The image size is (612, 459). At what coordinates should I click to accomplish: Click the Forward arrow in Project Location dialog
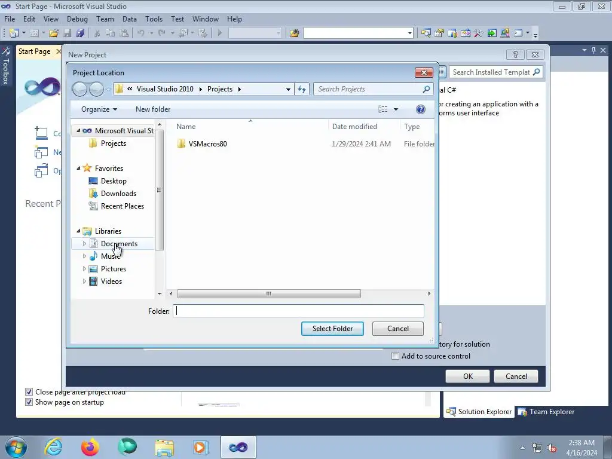[x=96, y=90]
